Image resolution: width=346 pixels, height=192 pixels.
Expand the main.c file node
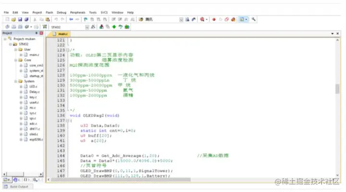[x=21, y=55]
